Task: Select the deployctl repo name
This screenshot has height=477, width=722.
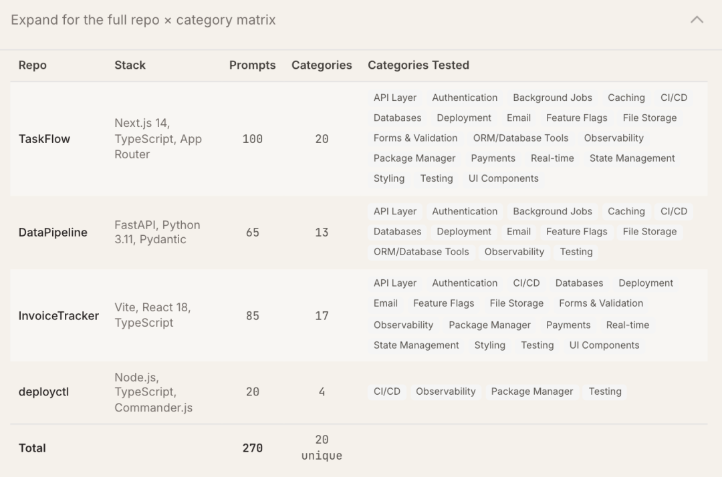Action: [43, 392]
